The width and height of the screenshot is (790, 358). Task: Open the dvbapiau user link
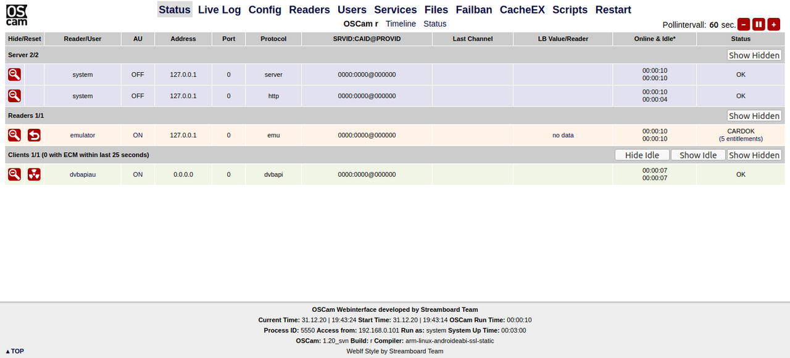pos(83,174)
